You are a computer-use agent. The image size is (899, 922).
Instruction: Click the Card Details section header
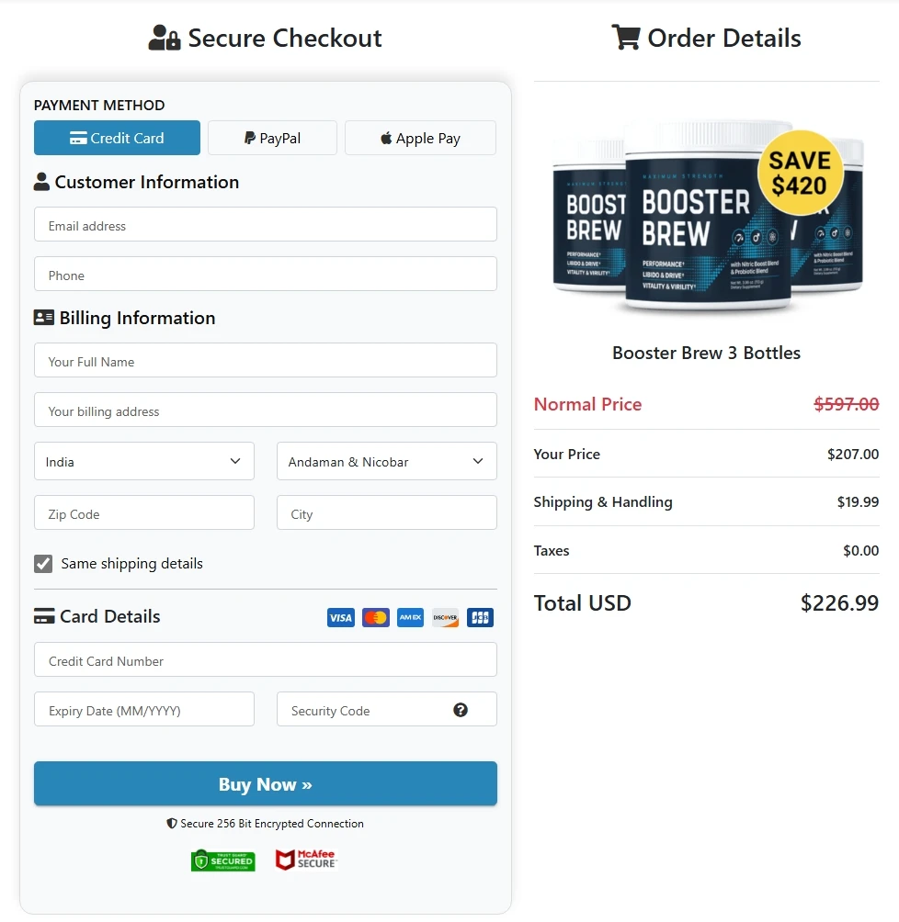click(x=97, y=616)
